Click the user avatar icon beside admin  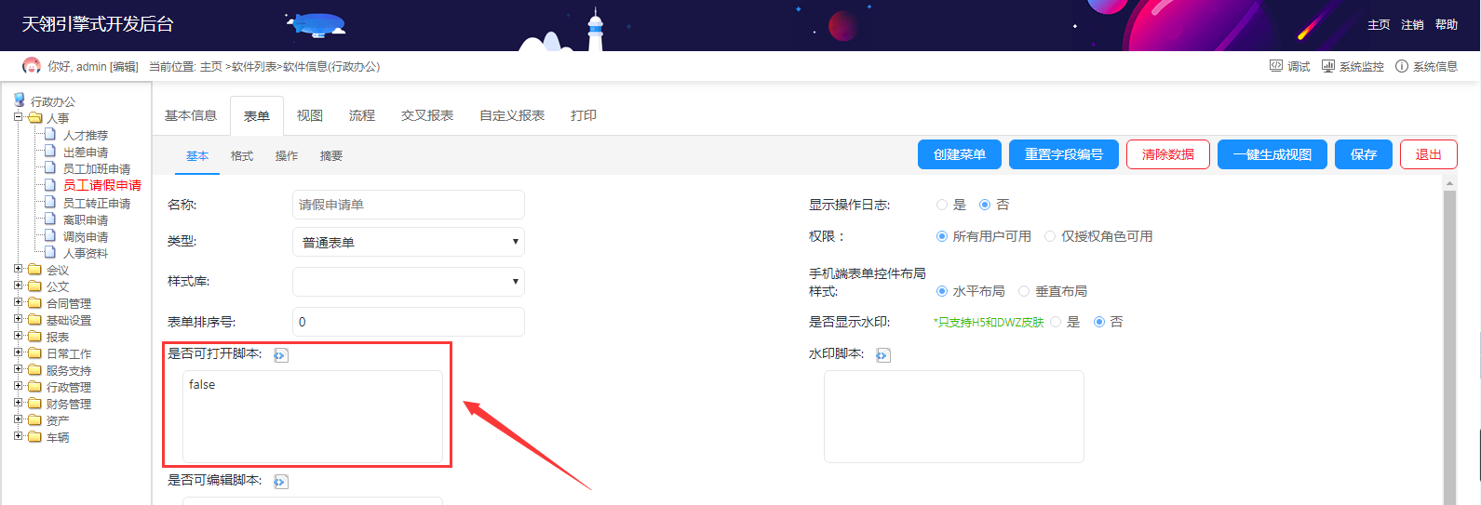click(x=32, y=66)
